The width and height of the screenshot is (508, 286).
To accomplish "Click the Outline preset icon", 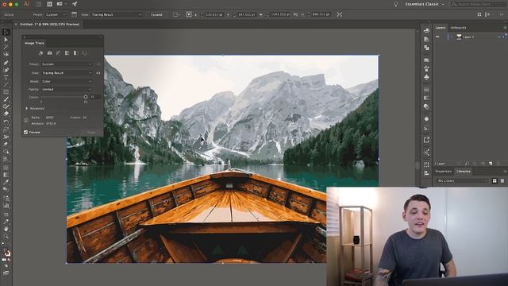I will (x=85, y=53).
